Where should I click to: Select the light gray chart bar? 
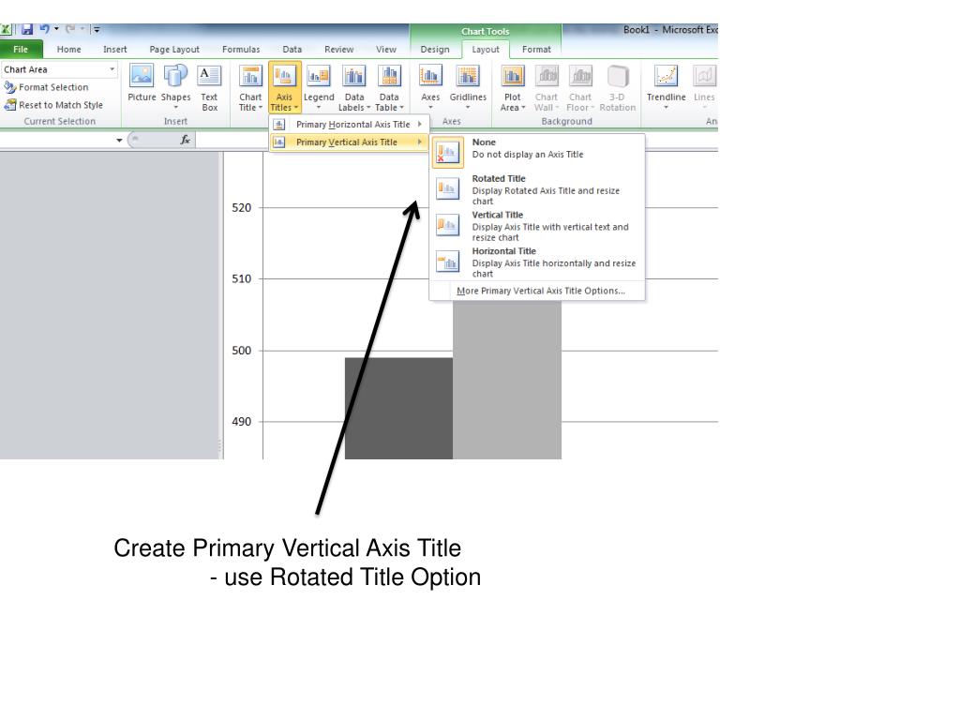(507, 380)
